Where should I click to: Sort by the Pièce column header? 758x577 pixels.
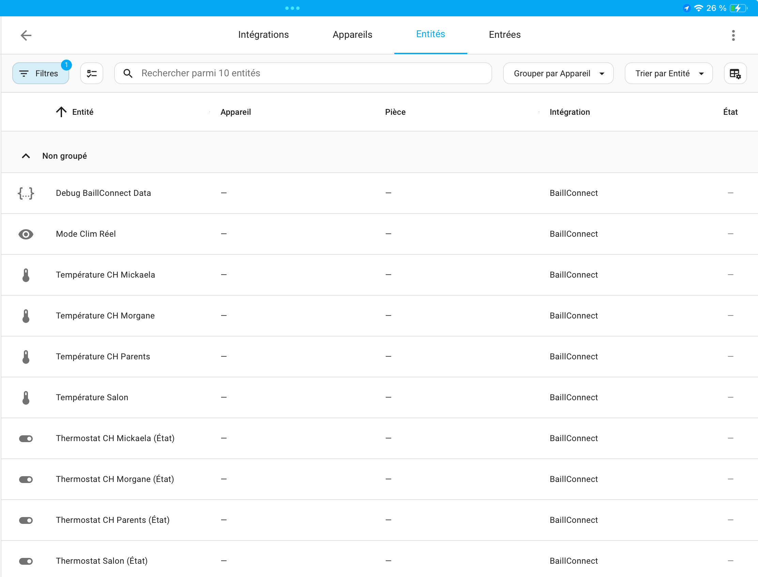tap(395, 112)
